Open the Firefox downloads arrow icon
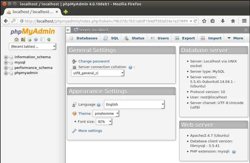The image size is (250, 163). (223, 21)
